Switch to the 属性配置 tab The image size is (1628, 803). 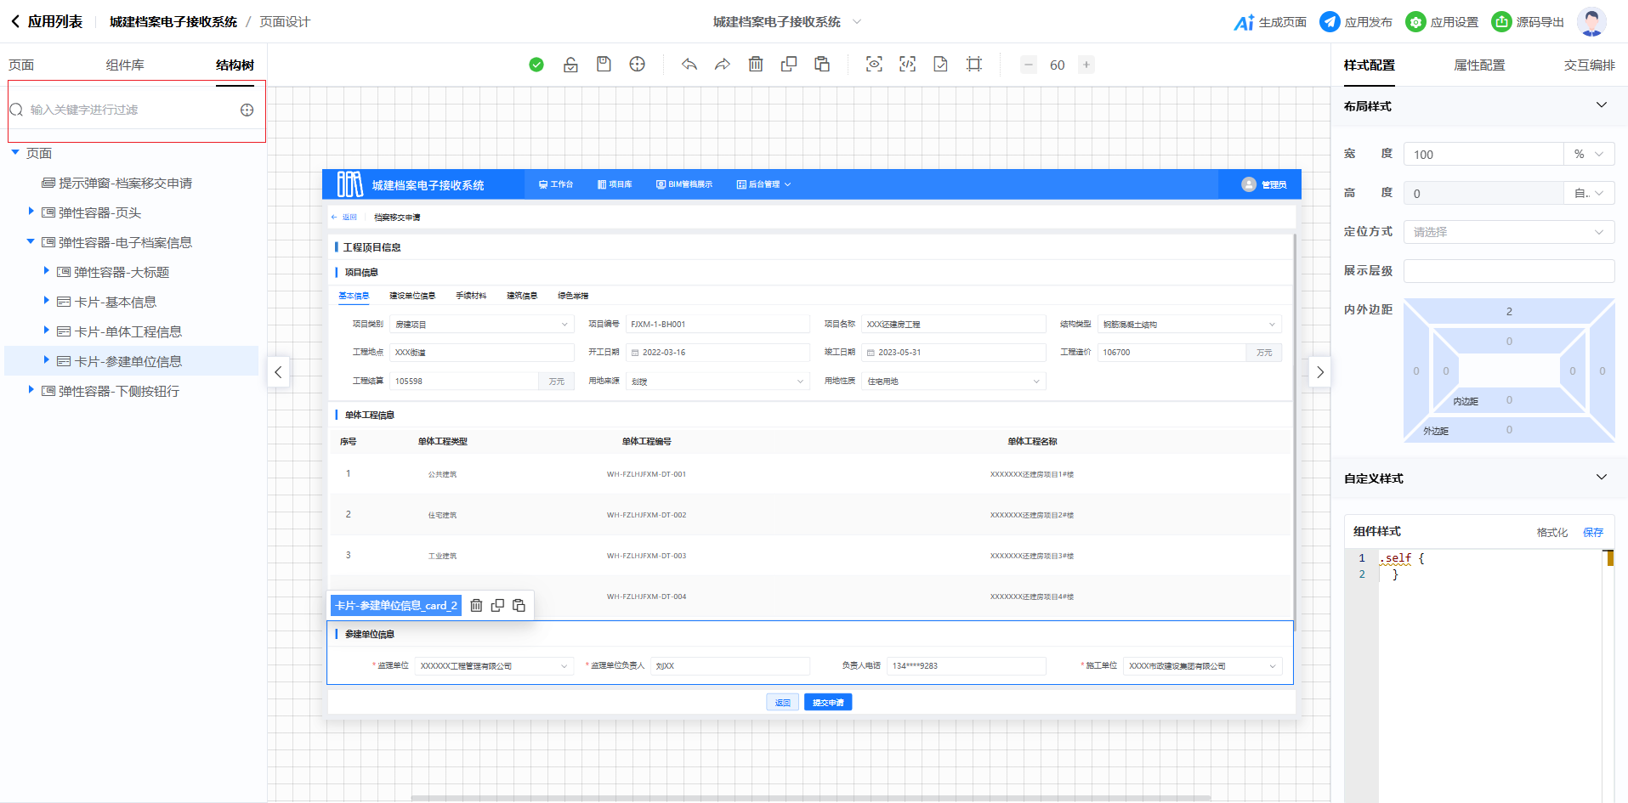pos(1478,65)
